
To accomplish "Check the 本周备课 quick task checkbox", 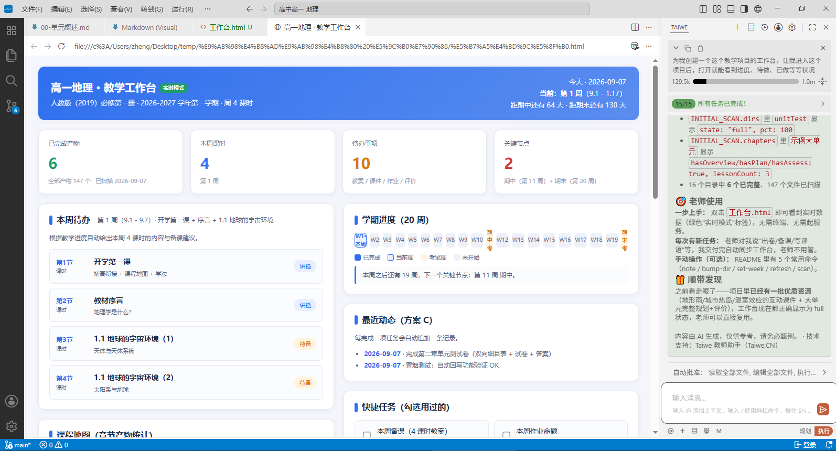I will 367,435.
